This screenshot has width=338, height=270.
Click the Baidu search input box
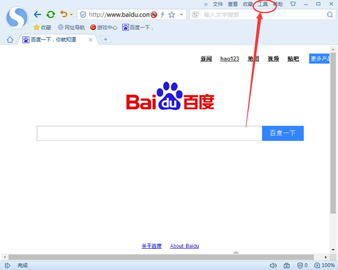(x=149, y=133)
